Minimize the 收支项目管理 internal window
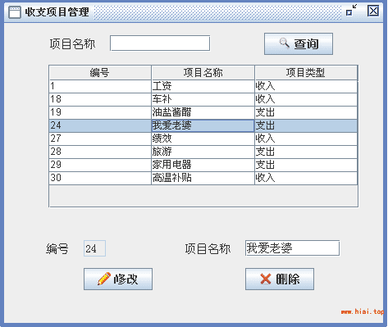 (x=351, y=11)
